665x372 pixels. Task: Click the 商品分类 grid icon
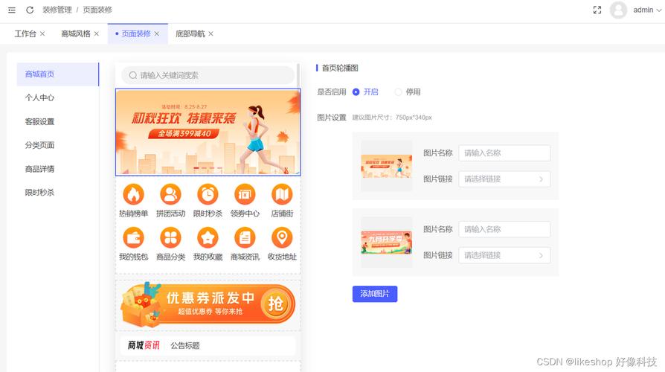click(x=170, y=238)
